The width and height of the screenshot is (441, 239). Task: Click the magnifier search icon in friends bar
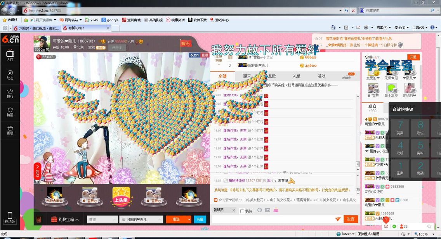point(429,226)
